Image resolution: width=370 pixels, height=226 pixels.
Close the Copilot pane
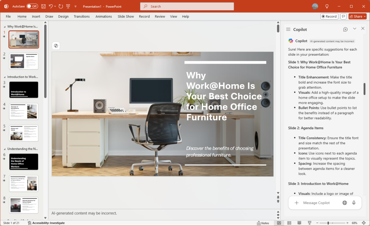363,29
